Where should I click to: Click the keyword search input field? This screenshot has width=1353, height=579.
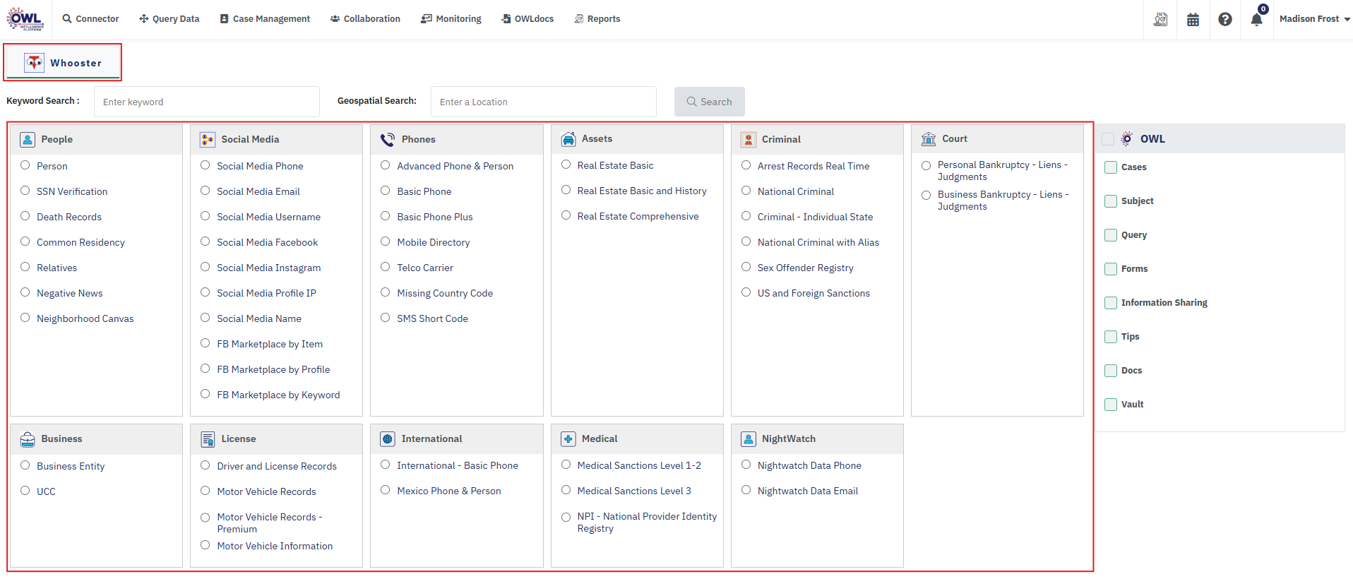tap(206, 102)
